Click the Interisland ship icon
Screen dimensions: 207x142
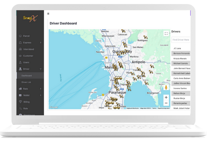[x=20, y=49]
